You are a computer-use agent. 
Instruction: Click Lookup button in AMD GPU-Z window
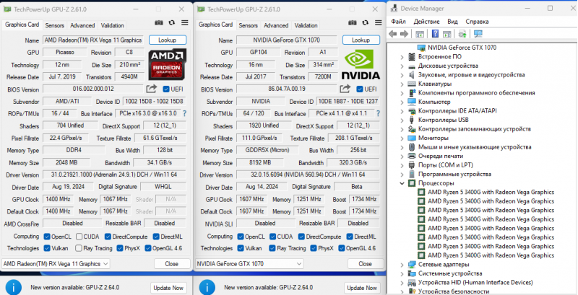point(168,40)
